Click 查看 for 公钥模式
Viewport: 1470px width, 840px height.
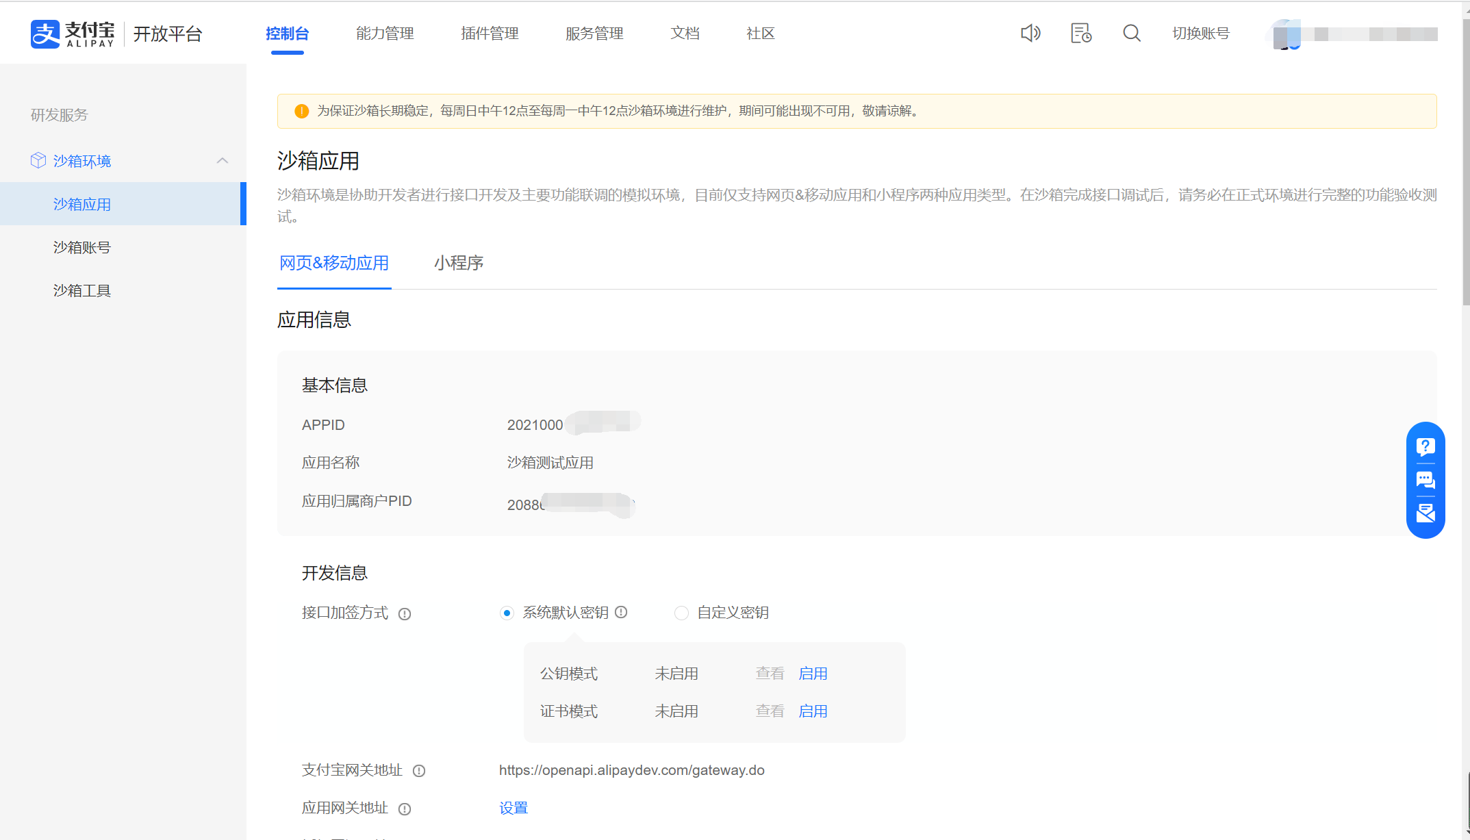point(770,674)
